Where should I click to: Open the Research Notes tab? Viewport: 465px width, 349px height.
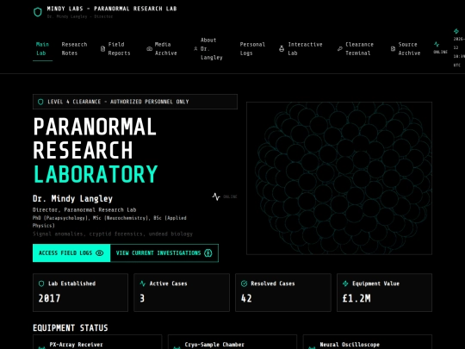[74, 48]
